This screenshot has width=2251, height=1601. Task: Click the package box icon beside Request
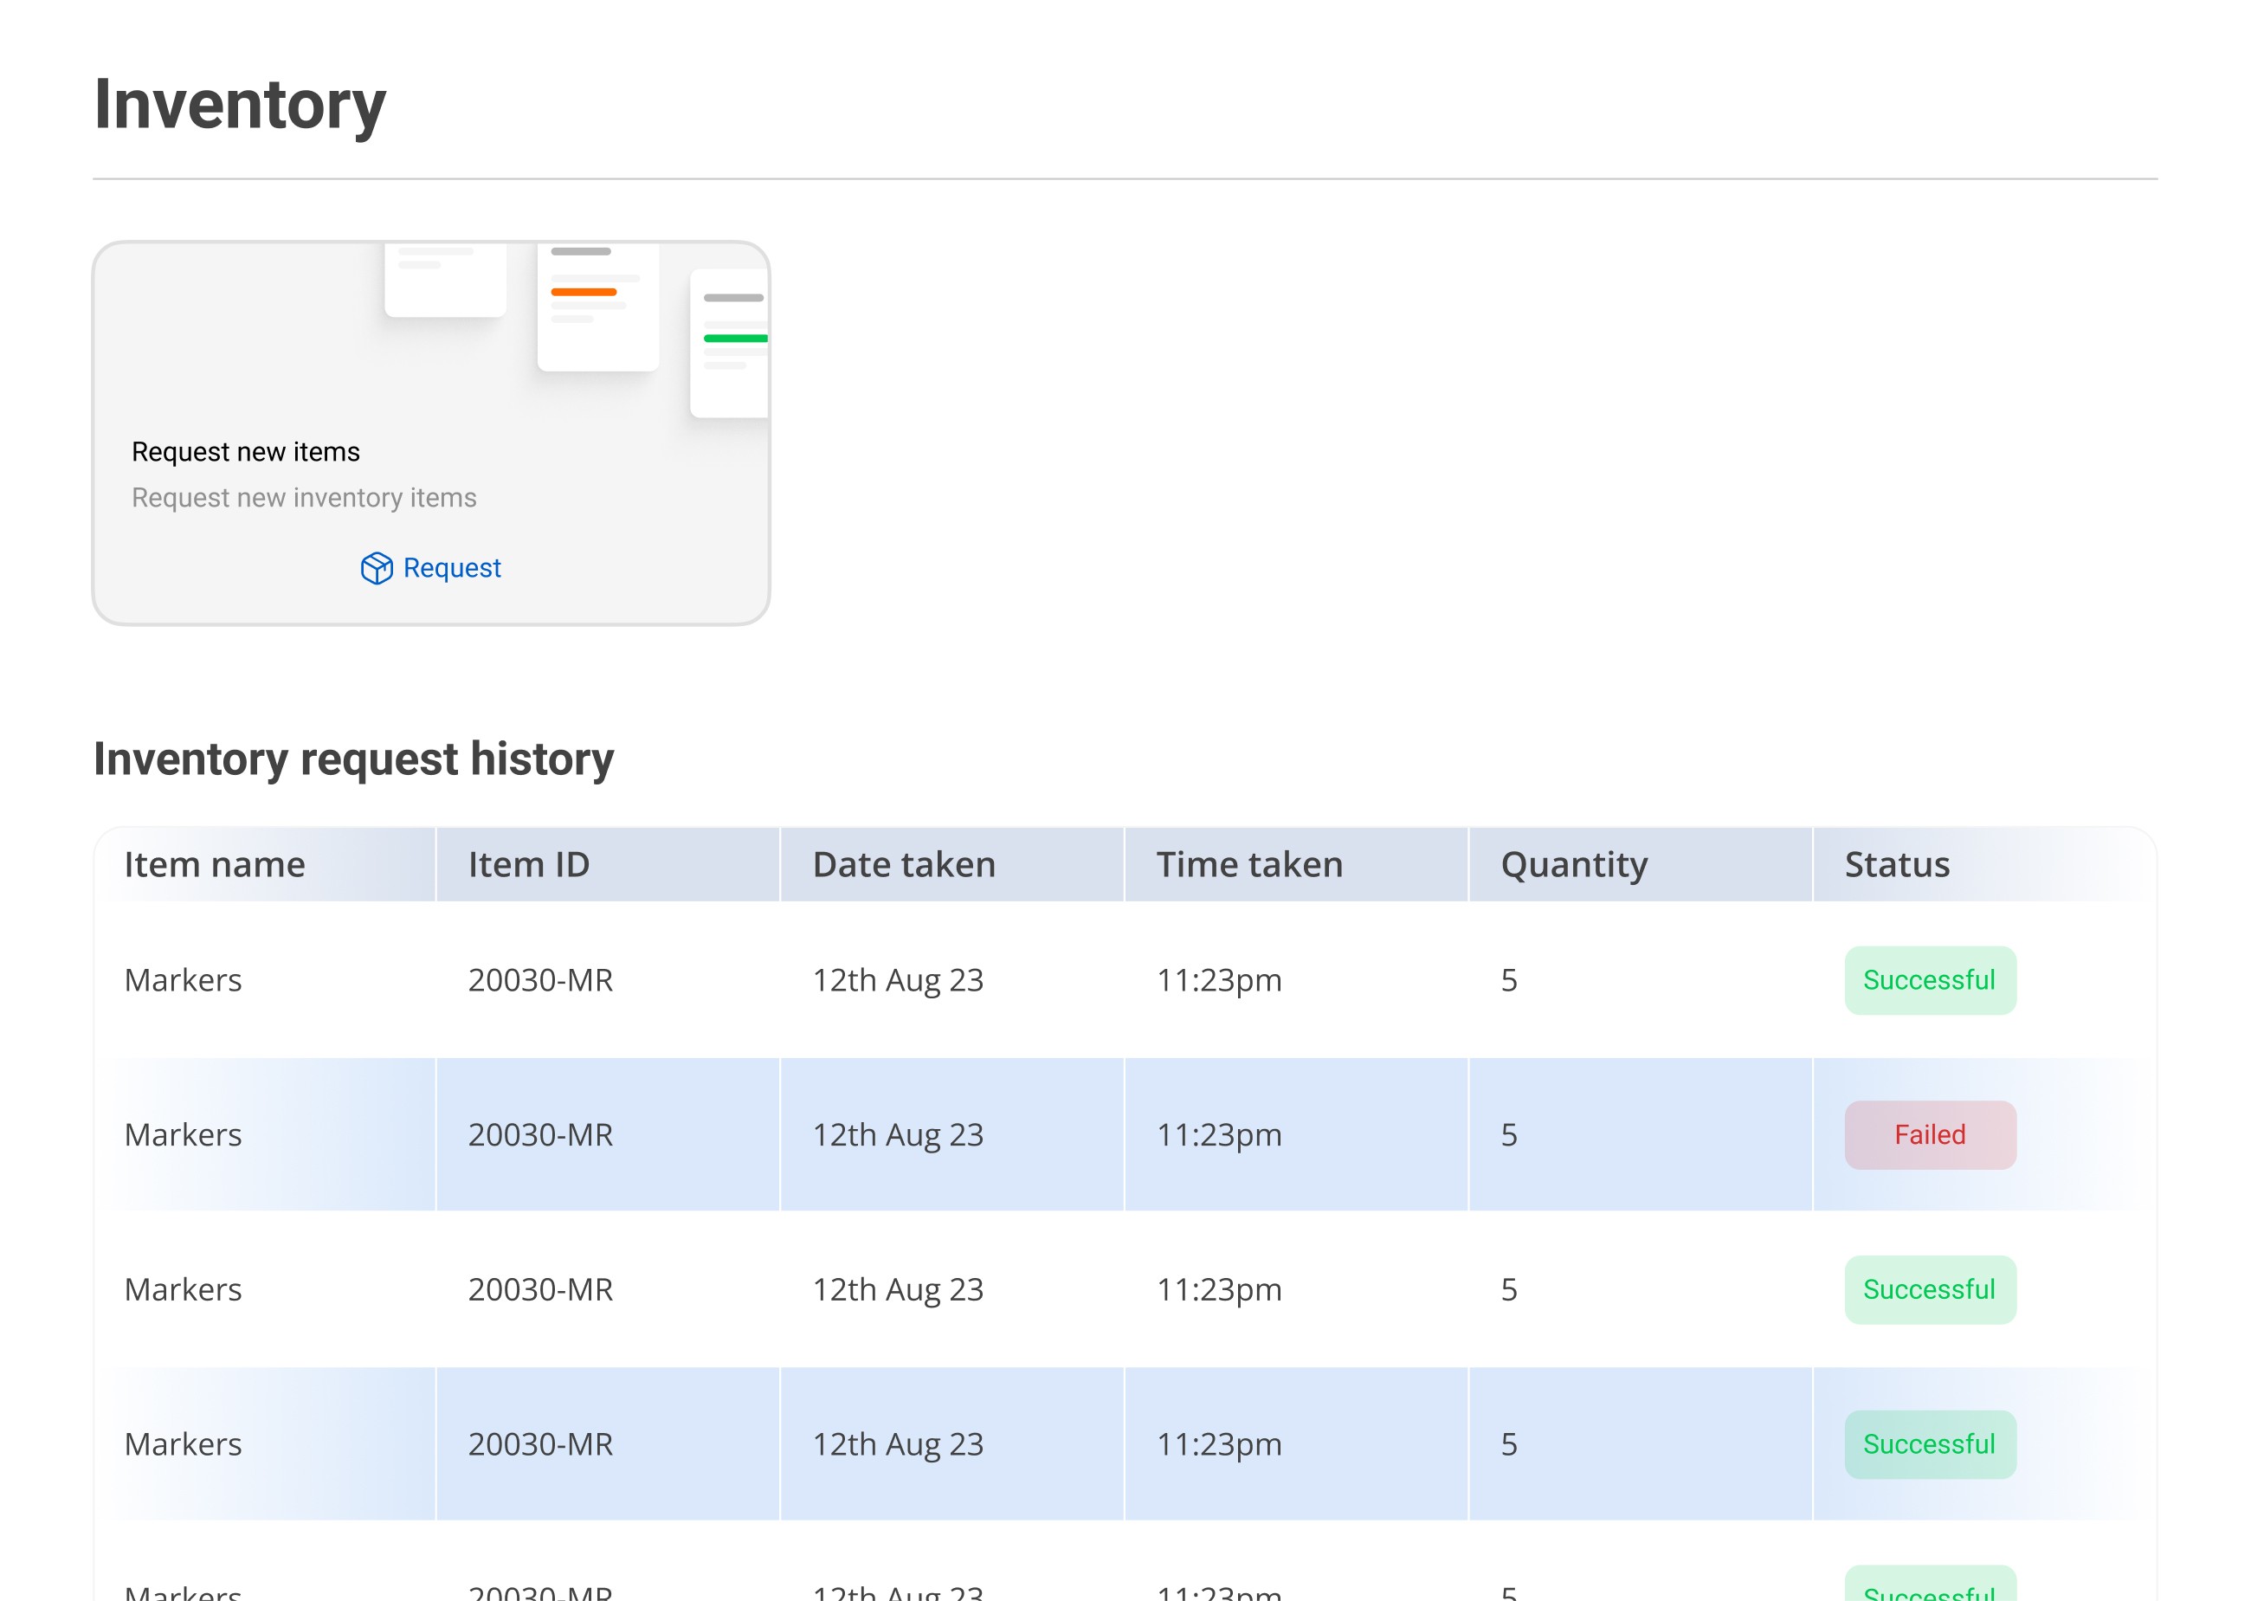(377, 568)
